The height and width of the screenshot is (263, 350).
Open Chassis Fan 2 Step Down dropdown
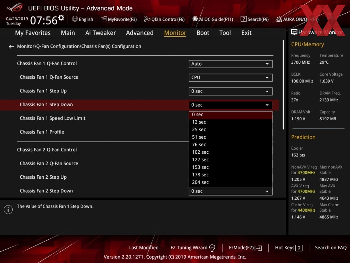click(x=231, y=191)
